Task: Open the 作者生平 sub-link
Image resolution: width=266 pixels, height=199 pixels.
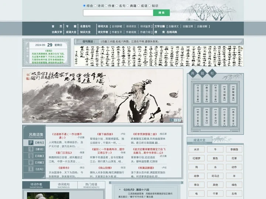Action: tap(117, 32)
